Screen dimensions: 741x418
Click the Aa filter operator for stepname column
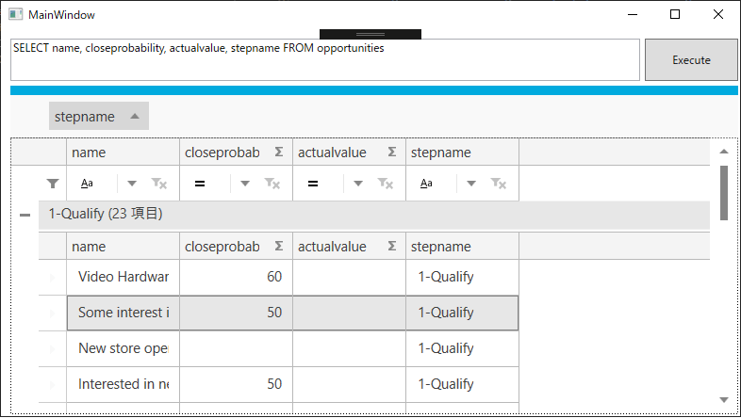pyautogui.click(x=426, y=183)
